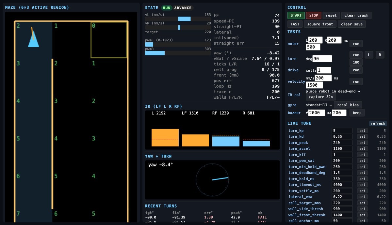
Task: Focus the motor ms field showing 500
Action: [313, 47]
